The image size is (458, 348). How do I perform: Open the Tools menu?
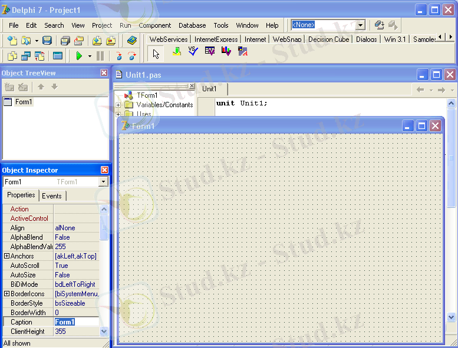(221, 25)
